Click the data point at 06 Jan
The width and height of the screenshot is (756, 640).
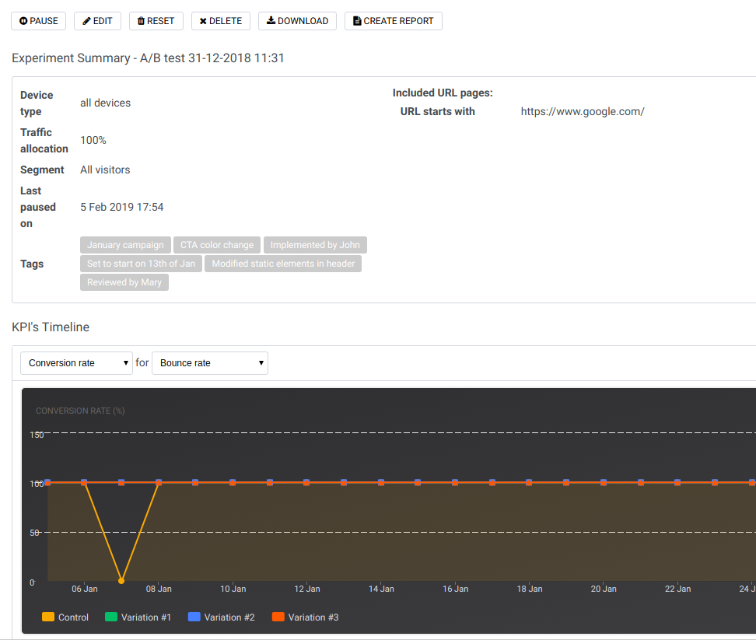(x=84, y=482)
